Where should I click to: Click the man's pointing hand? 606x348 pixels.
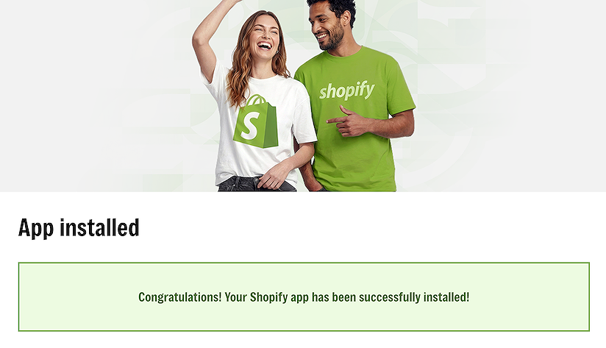click(x=346, y=121)
